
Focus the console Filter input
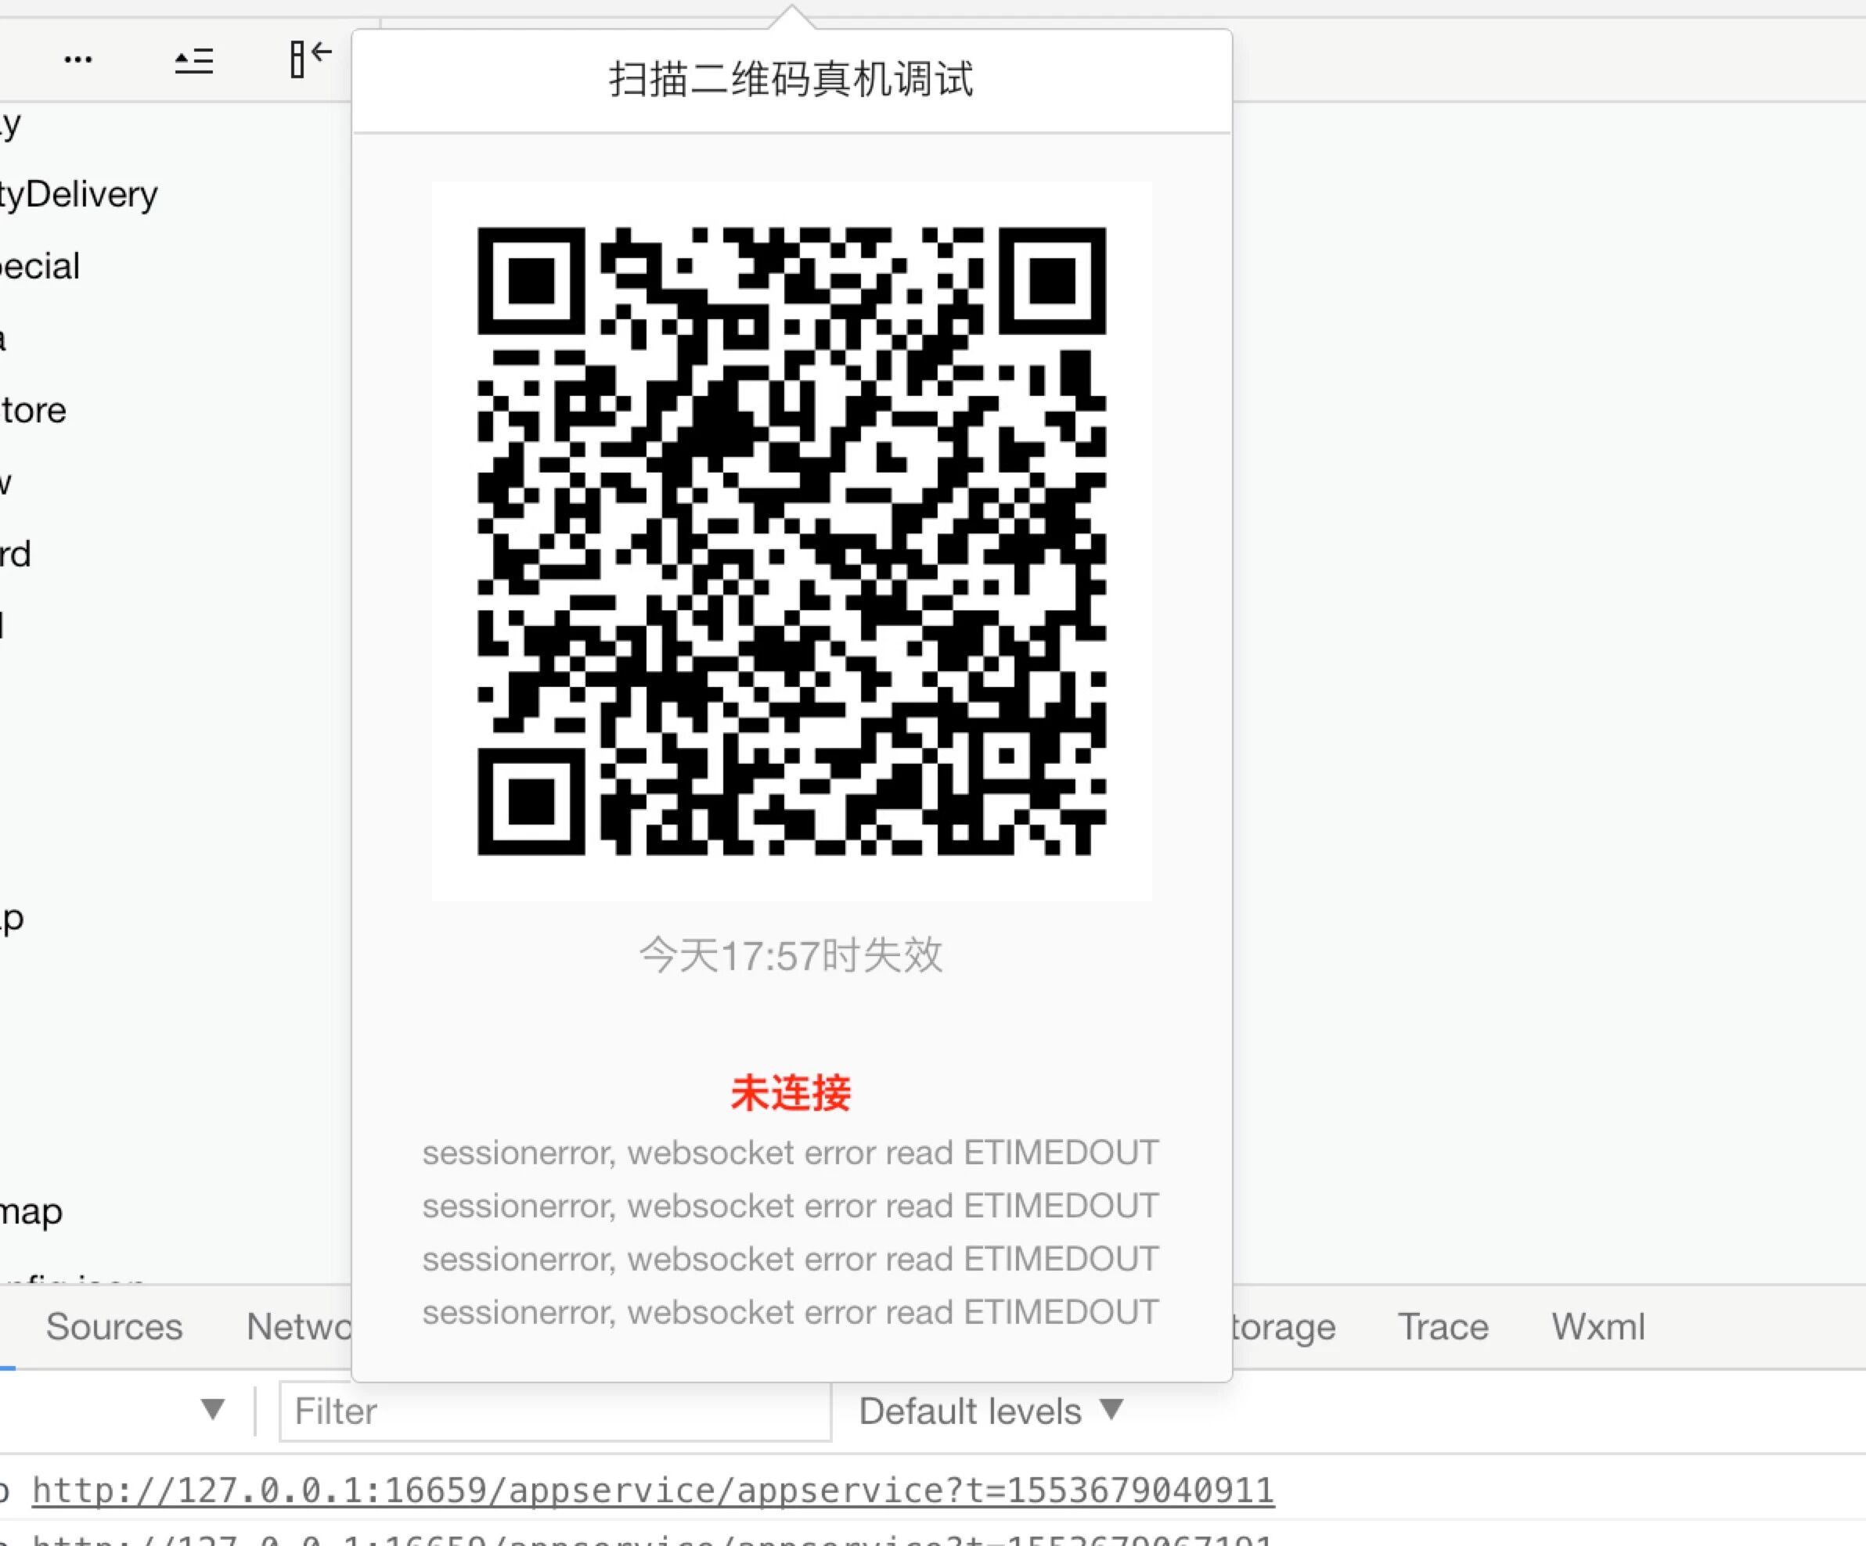554,1411
